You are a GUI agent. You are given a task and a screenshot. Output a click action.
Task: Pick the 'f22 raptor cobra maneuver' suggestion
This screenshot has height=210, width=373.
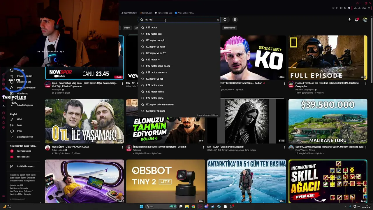(179, 104)
